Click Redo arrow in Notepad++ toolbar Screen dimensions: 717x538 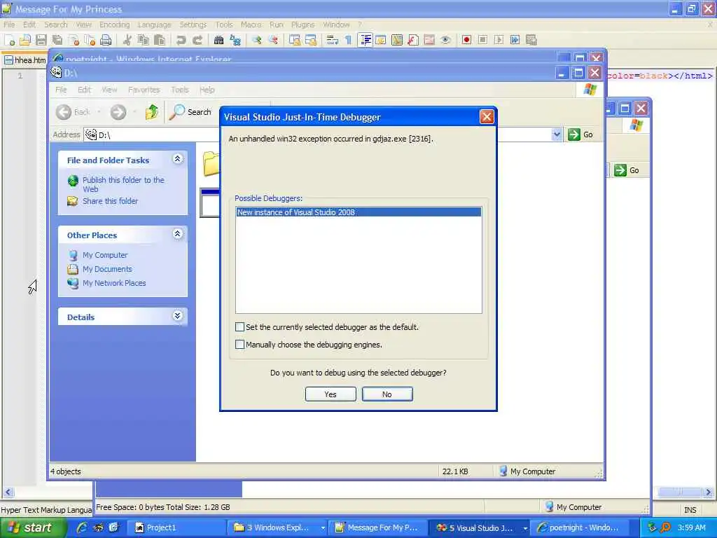pos(197,40)
